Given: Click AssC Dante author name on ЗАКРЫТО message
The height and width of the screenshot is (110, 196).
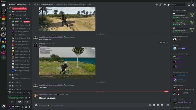Looking at the screenshot, I should pyautogui.click(x=51, y=85).
